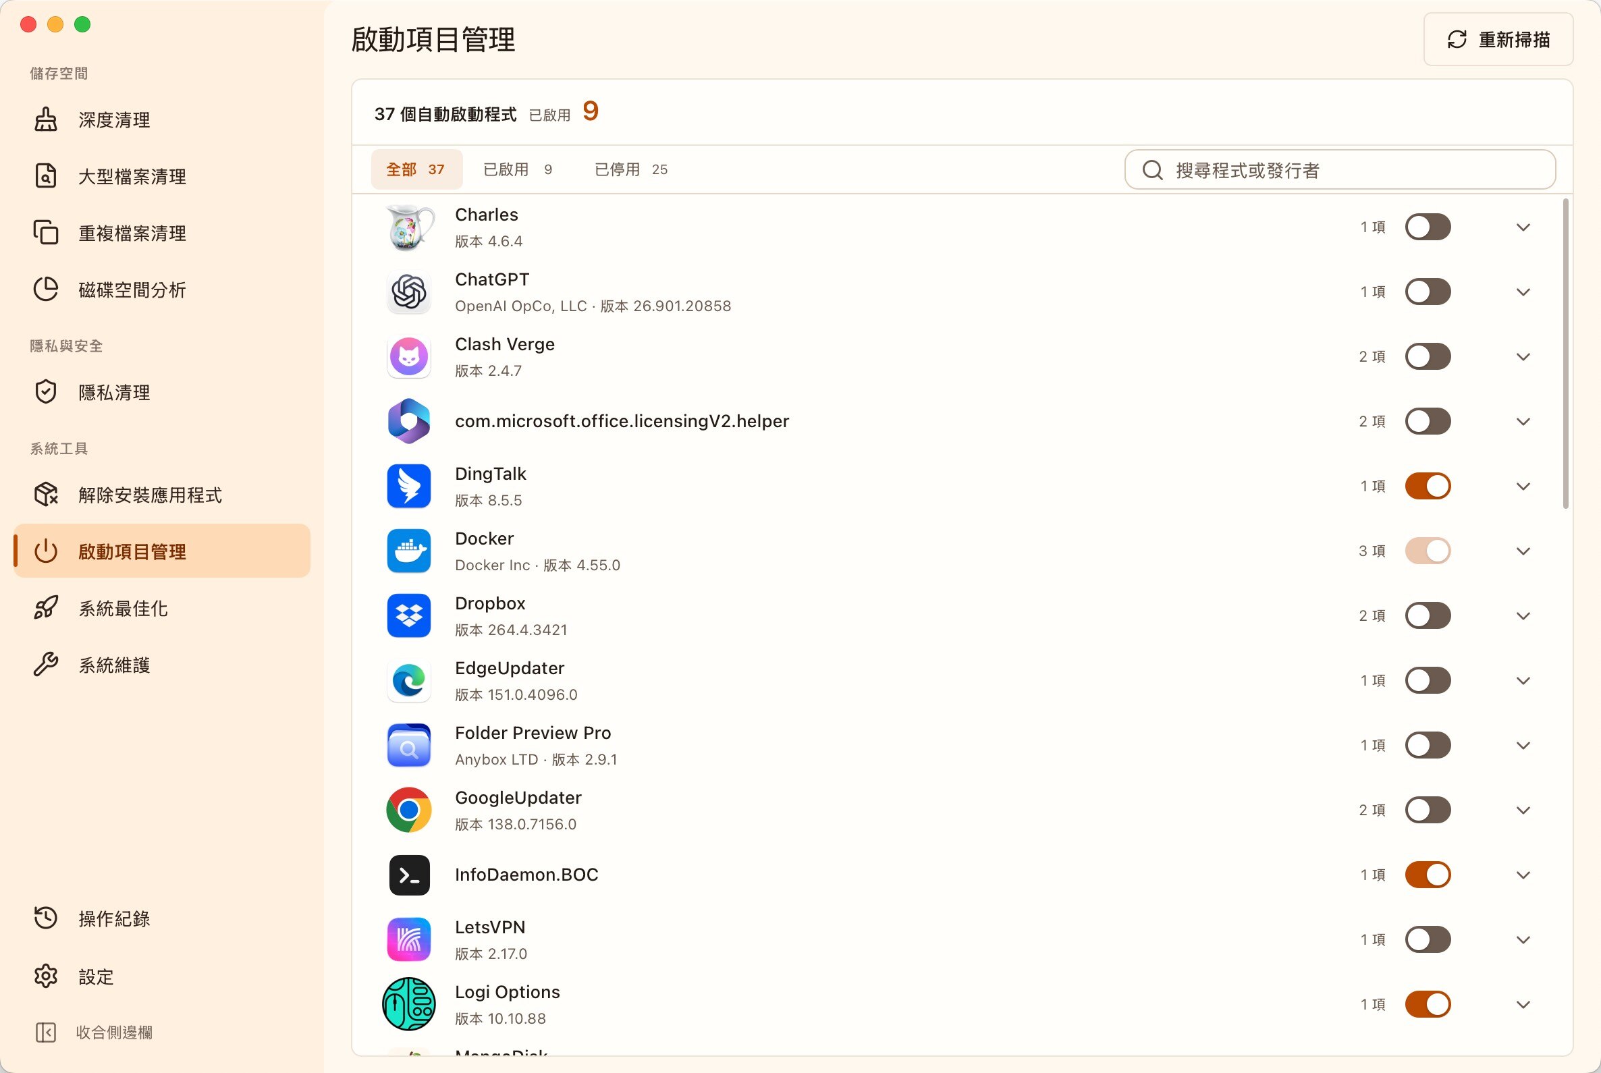Open 解除安裝應用程式 box icon
Viewport: 1601px width, 1073px height.
[46, 495]
